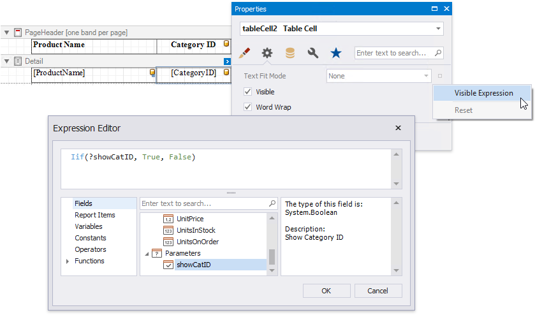The height and width of the screenshot is (315, 535).
Task: Cancel the Expression Editor dialog
Action: (377, 291)
